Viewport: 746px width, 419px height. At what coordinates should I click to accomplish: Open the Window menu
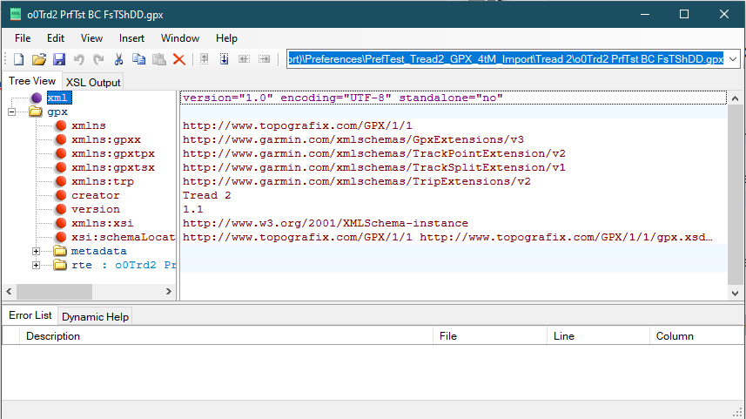(180, 38)
